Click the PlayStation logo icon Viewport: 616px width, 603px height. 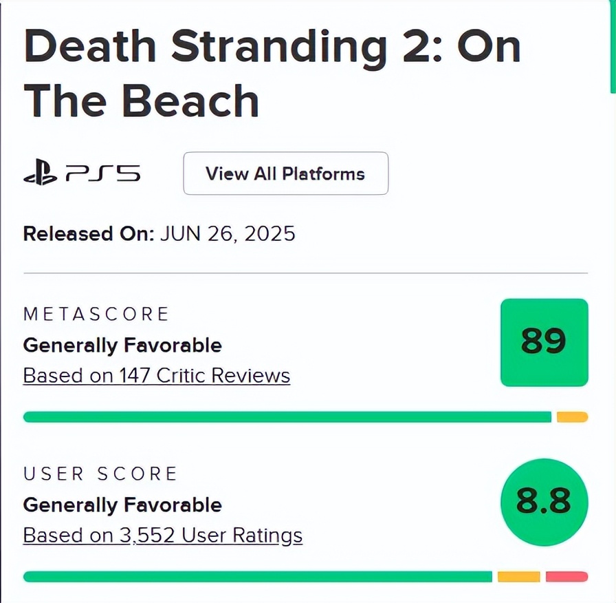40,175
